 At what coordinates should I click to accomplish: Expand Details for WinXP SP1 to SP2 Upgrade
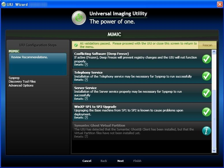pyautogui.click(x=86, y=118)
